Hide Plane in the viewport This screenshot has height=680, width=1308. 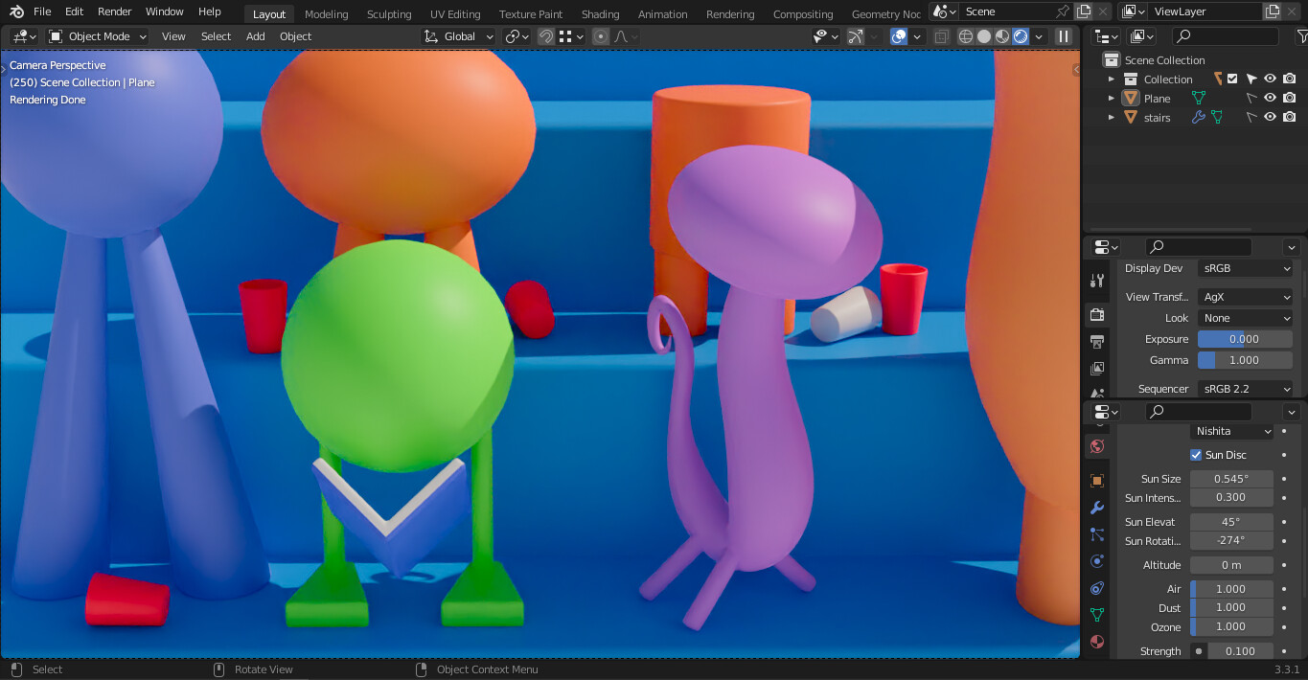(1270, 98)
